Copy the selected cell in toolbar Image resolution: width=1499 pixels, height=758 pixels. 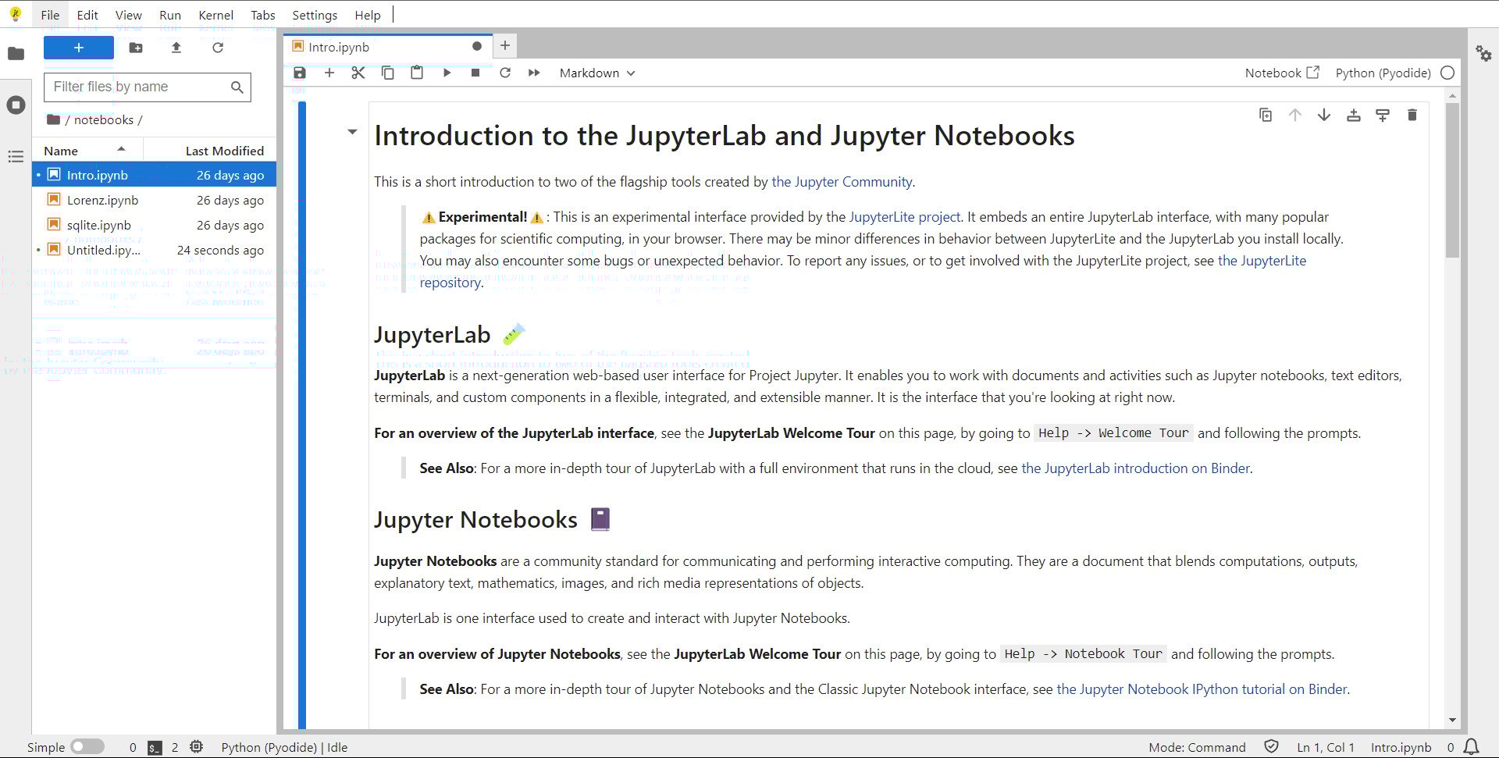click(x=388, y=73)
